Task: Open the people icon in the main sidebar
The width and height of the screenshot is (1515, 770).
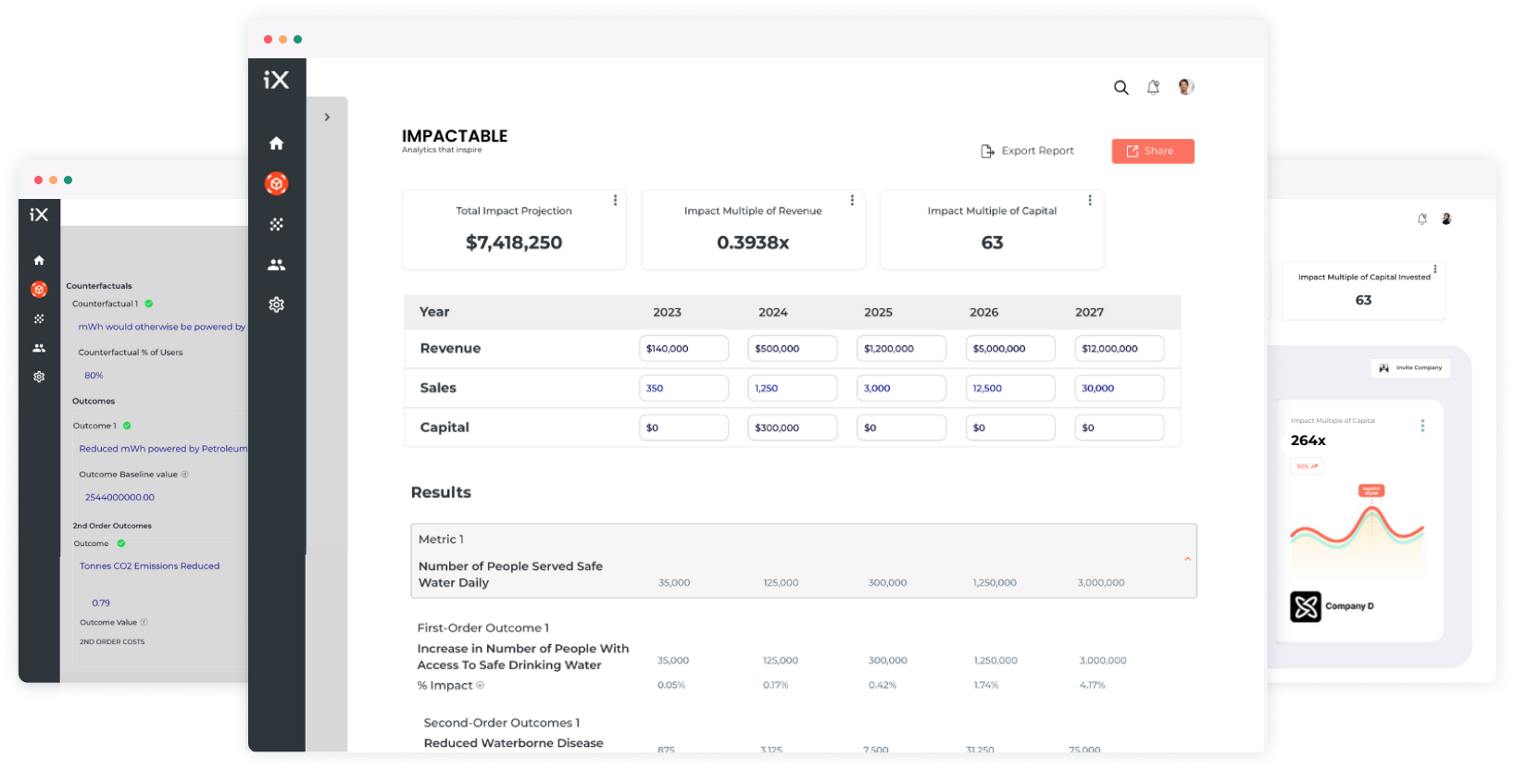Action: pos(276,265)
